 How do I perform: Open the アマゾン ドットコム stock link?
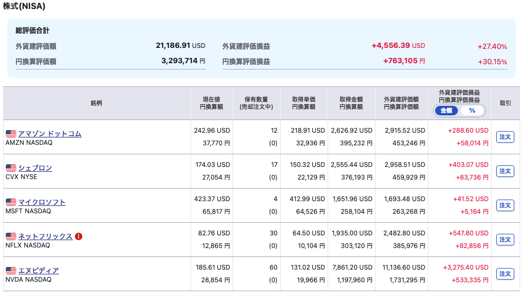point(50,134)
